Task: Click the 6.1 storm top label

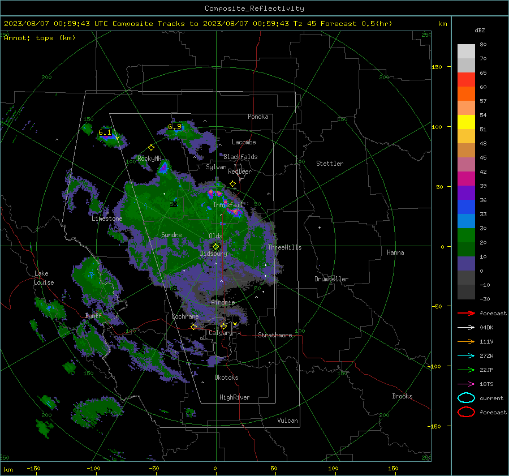Action: coord(105,132)
